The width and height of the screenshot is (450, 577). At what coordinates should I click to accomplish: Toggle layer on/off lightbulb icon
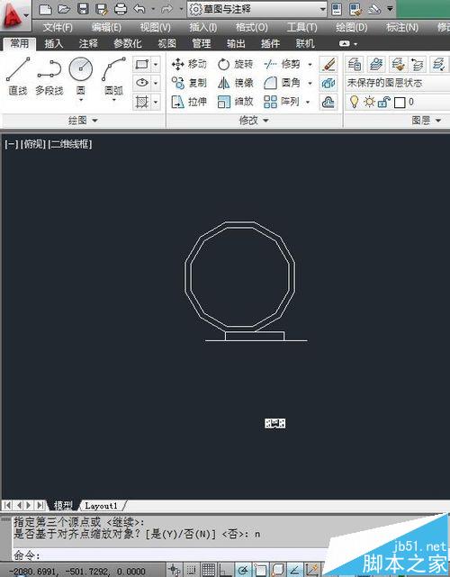click(354, 101)
